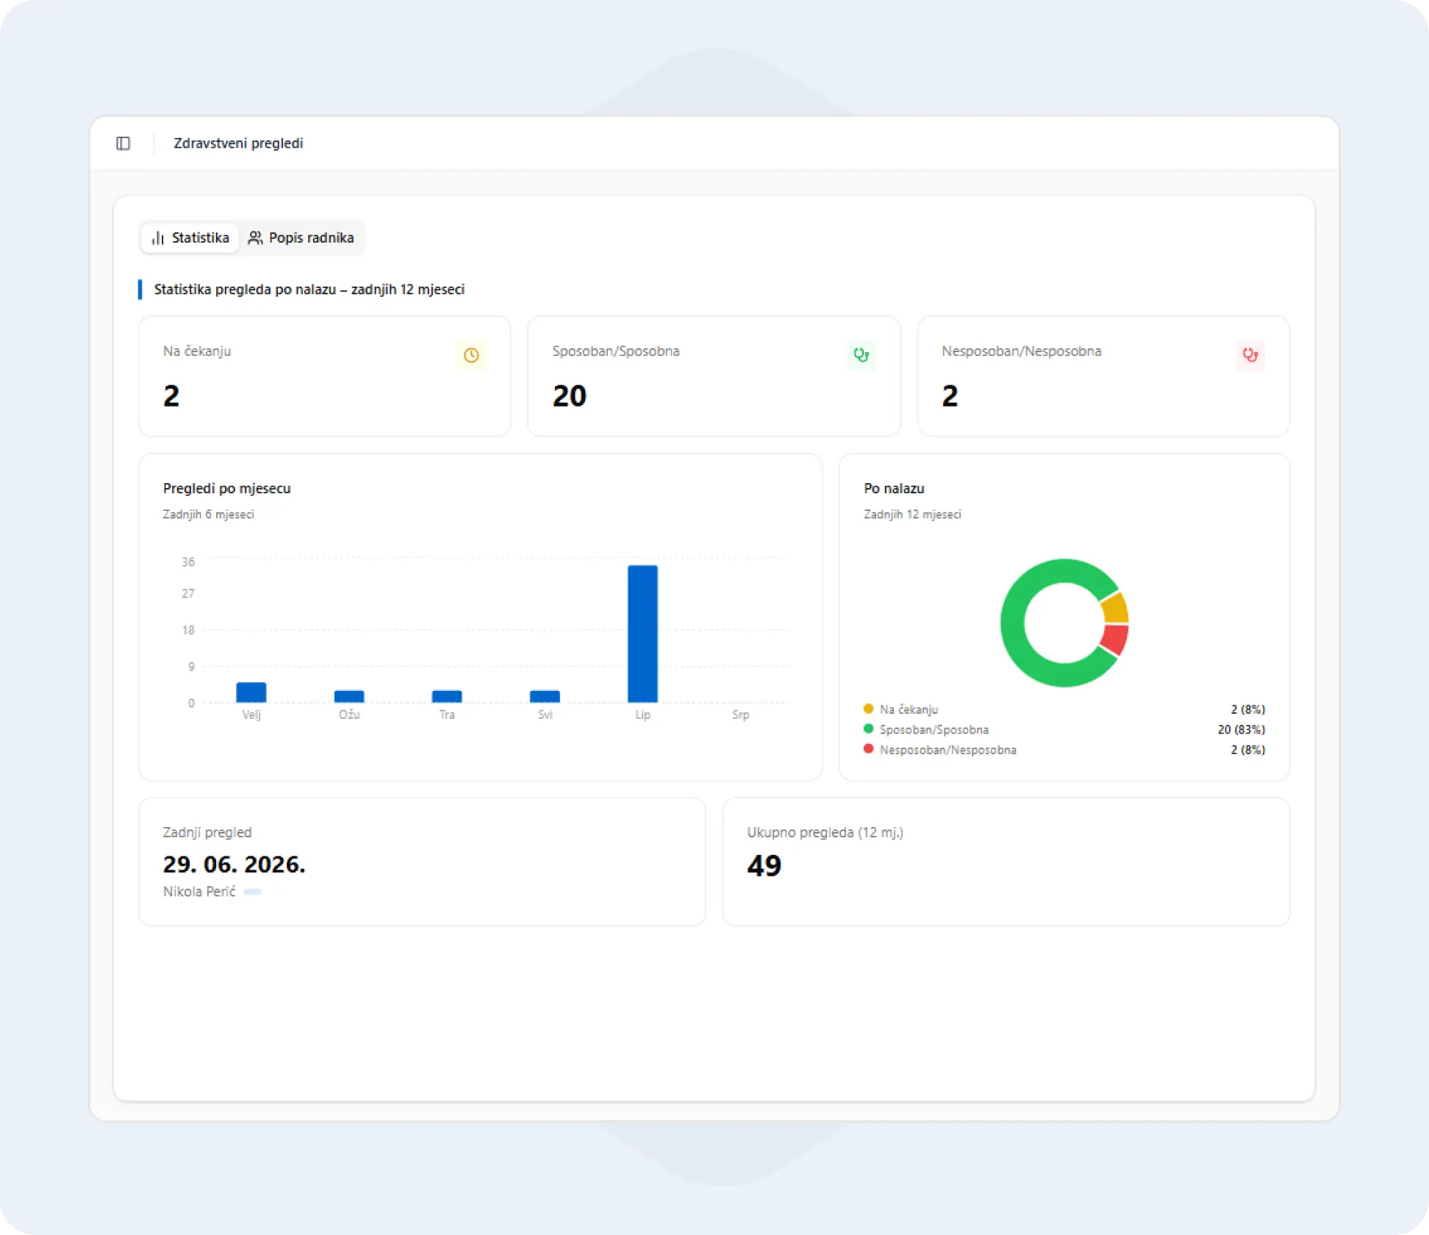This screenshot has width=1429, height=1235.
Task: Select the Tra bar in monthly chart
Action: 447,696
